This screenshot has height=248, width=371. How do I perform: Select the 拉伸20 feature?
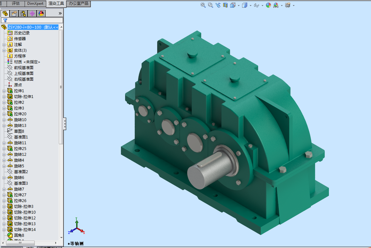coord(20,114)
